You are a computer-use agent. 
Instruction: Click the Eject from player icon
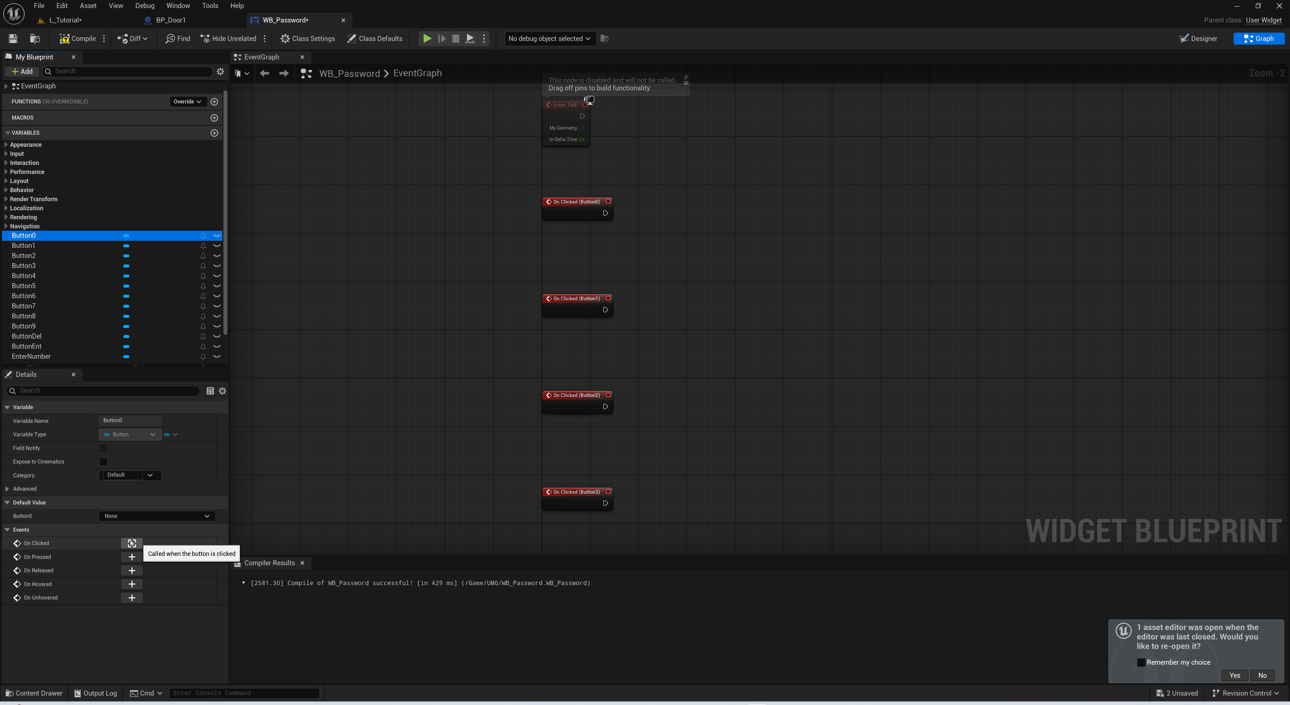click(470, 39)
